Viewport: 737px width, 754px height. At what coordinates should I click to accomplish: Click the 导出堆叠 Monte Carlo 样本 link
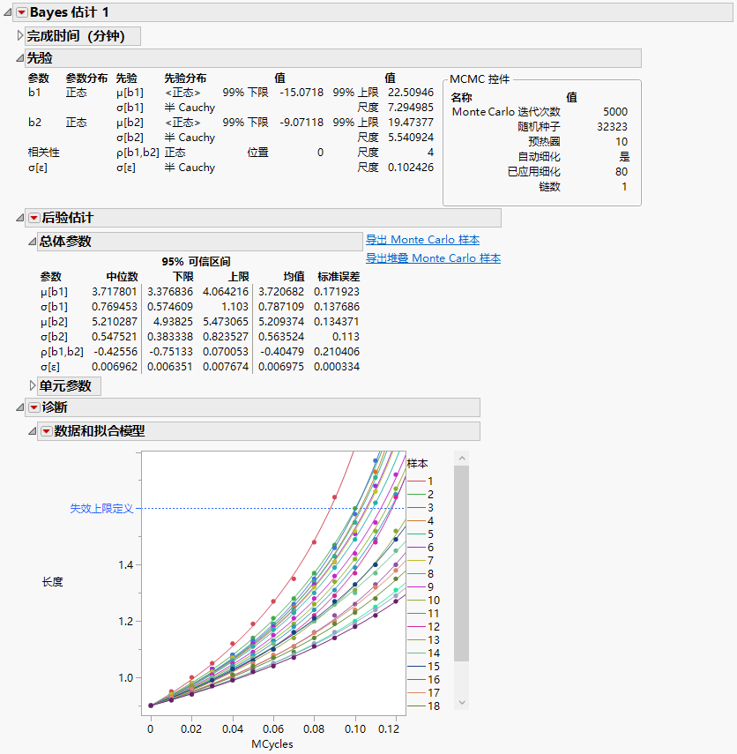tap(433, 258)
